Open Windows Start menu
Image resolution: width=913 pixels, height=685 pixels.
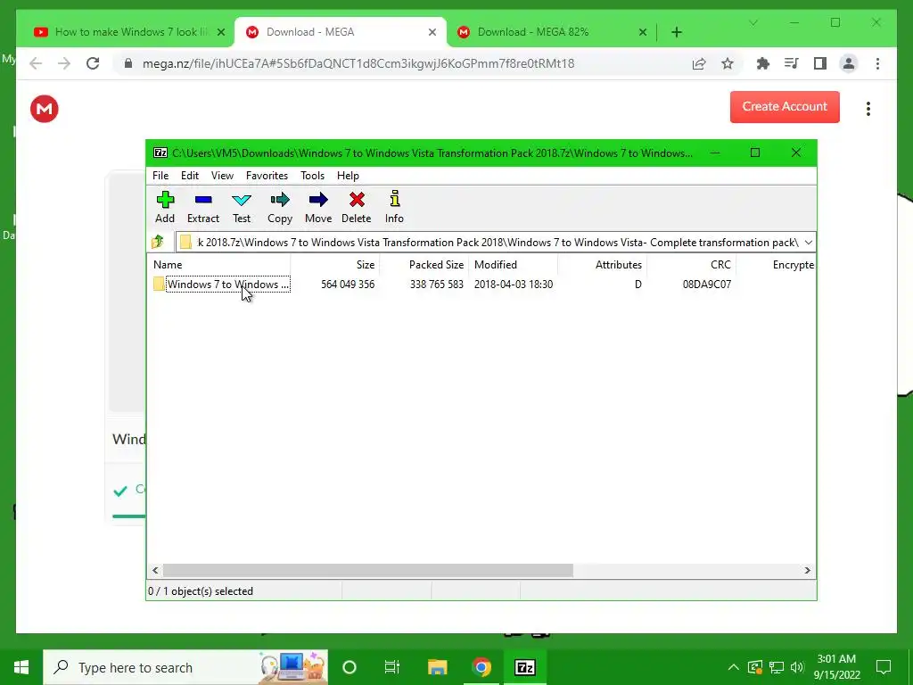click(21, 667)
